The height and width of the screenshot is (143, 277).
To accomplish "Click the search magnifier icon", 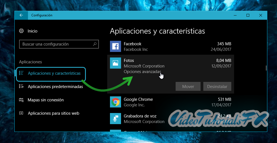I will (95, 44).
